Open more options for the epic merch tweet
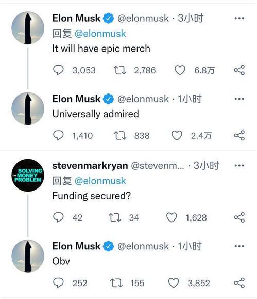 pyautogui.click(x=239, y=18)
